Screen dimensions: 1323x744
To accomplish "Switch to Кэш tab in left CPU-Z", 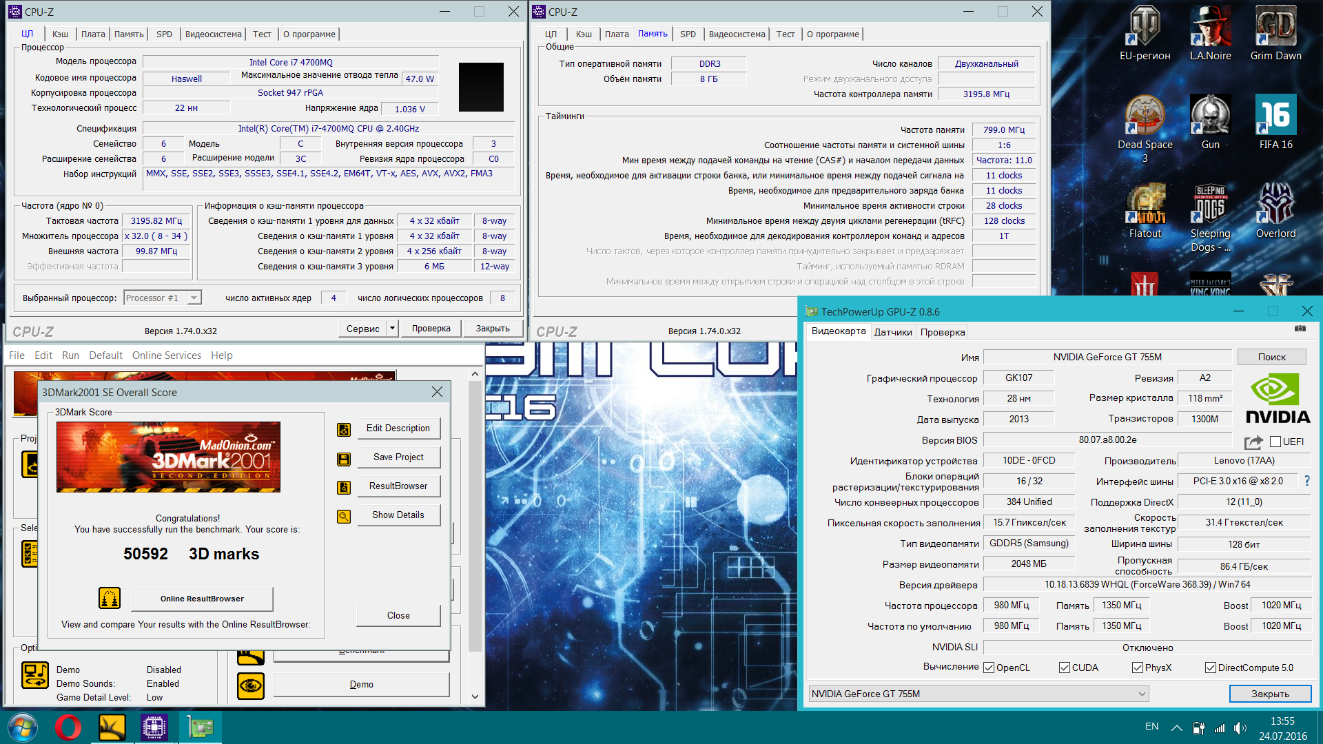I will click(x=60, y=34).
